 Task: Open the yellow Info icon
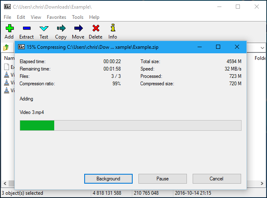point(113,29)
